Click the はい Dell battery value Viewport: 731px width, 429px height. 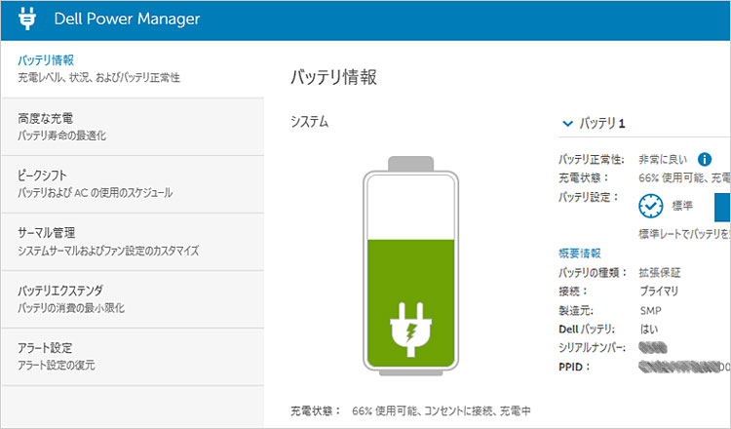(x=648, y=330)
